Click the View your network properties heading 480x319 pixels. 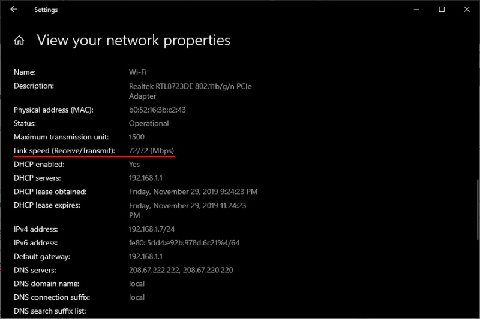coord(133,41)
